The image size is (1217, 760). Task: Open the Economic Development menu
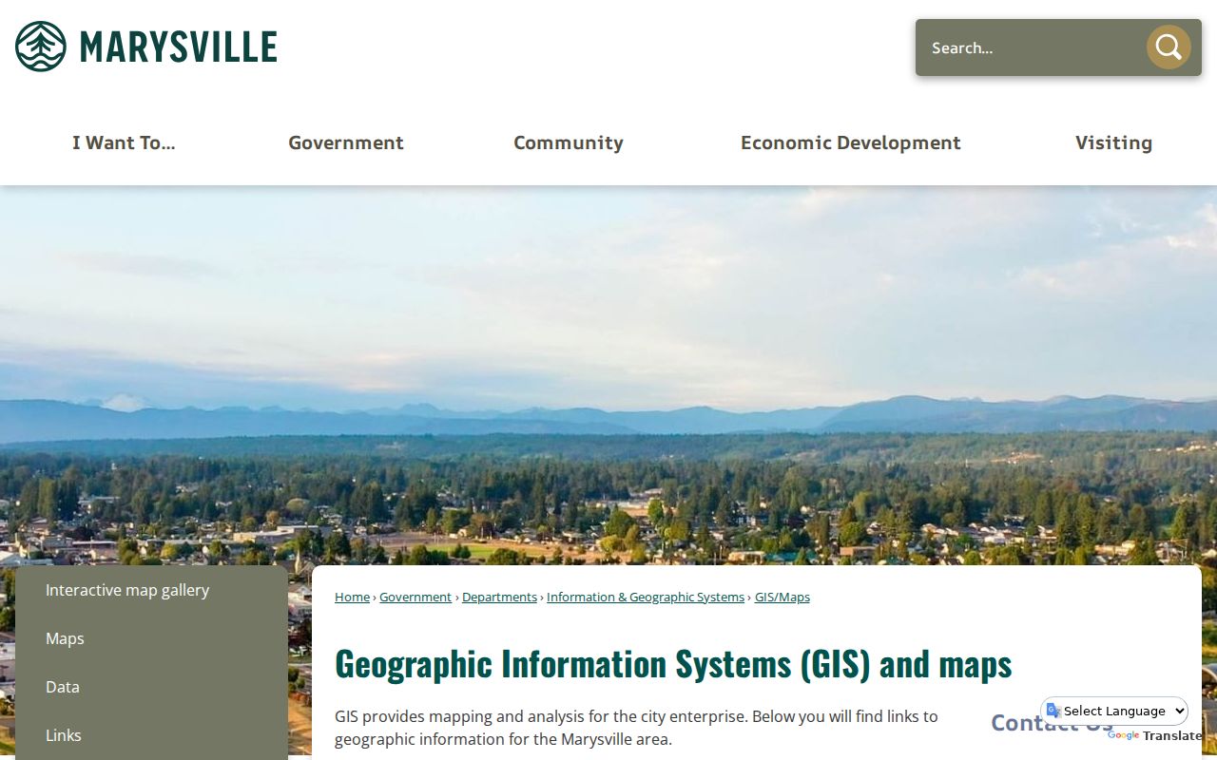tap(851, 142)
